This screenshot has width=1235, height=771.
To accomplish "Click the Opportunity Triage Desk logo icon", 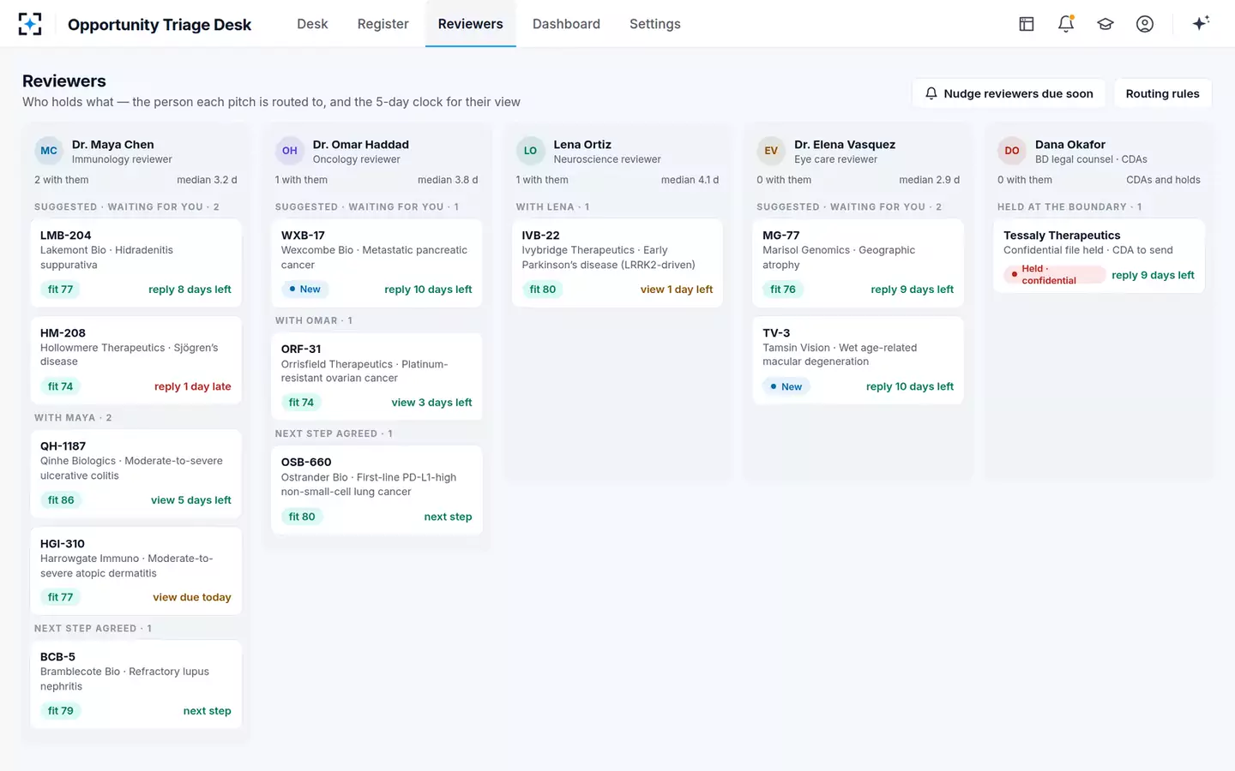I will [x=30, y=24].
